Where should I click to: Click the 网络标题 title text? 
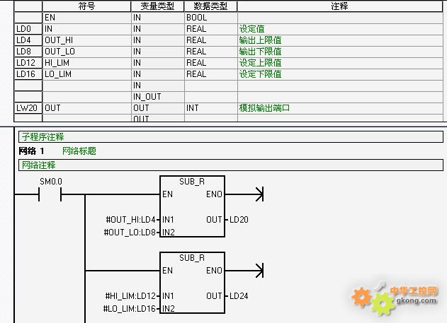79,151
